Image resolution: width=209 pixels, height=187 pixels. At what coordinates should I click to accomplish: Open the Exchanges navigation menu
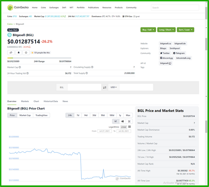(54, 8)
